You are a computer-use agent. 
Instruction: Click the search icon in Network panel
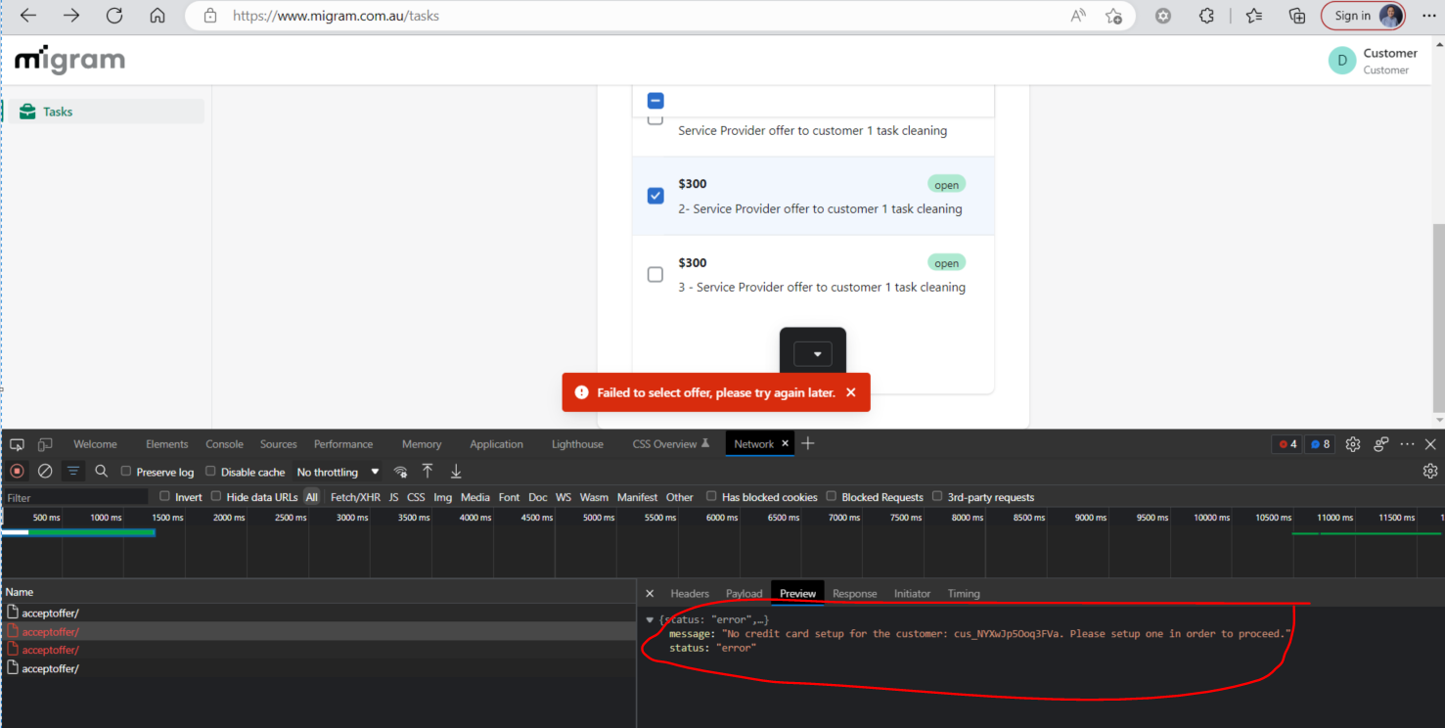tap(102, 471)
